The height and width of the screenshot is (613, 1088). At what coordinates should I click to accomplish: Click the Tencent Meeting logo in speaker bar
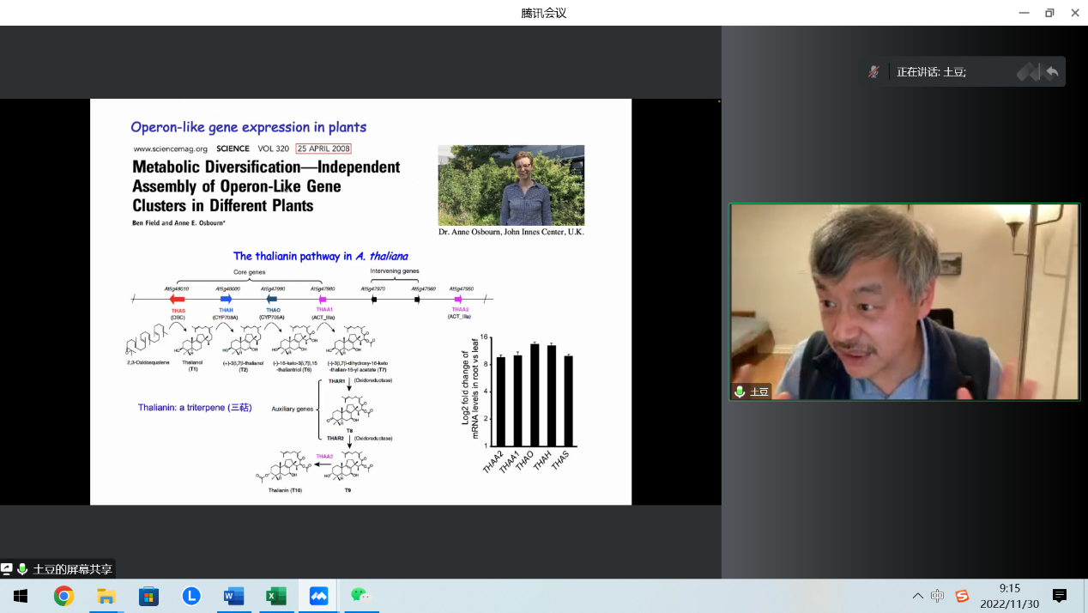click(1028, 72)
